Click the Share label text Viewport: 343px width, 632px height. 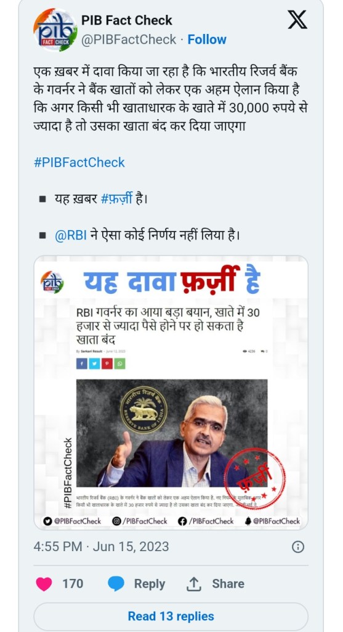coord(228,584)
